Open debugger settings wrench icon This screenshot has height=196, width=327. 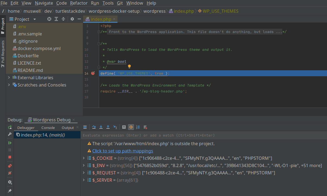point(10,134)
